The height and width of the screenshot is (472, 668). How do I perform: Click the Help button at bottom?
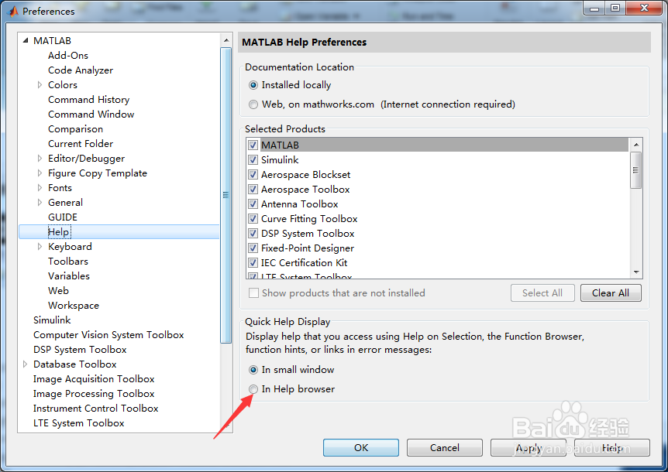click(612, 448)
